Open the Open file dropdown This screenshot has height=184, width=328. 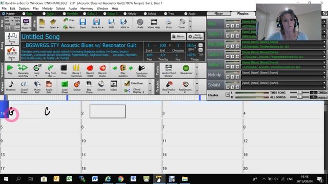pos(57,27)
